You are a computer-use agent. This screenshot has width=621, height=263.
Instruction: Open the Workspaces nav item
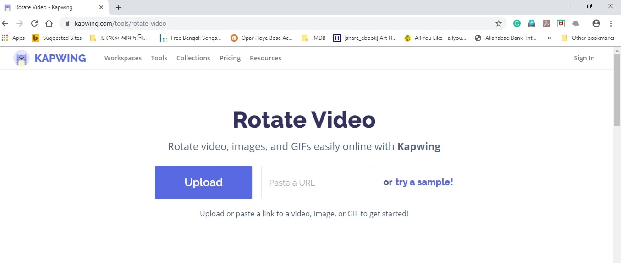[x=123, y=58]
